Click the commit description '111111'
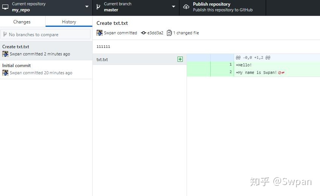This screenshot has height=196, width=320. click(103, 47)
